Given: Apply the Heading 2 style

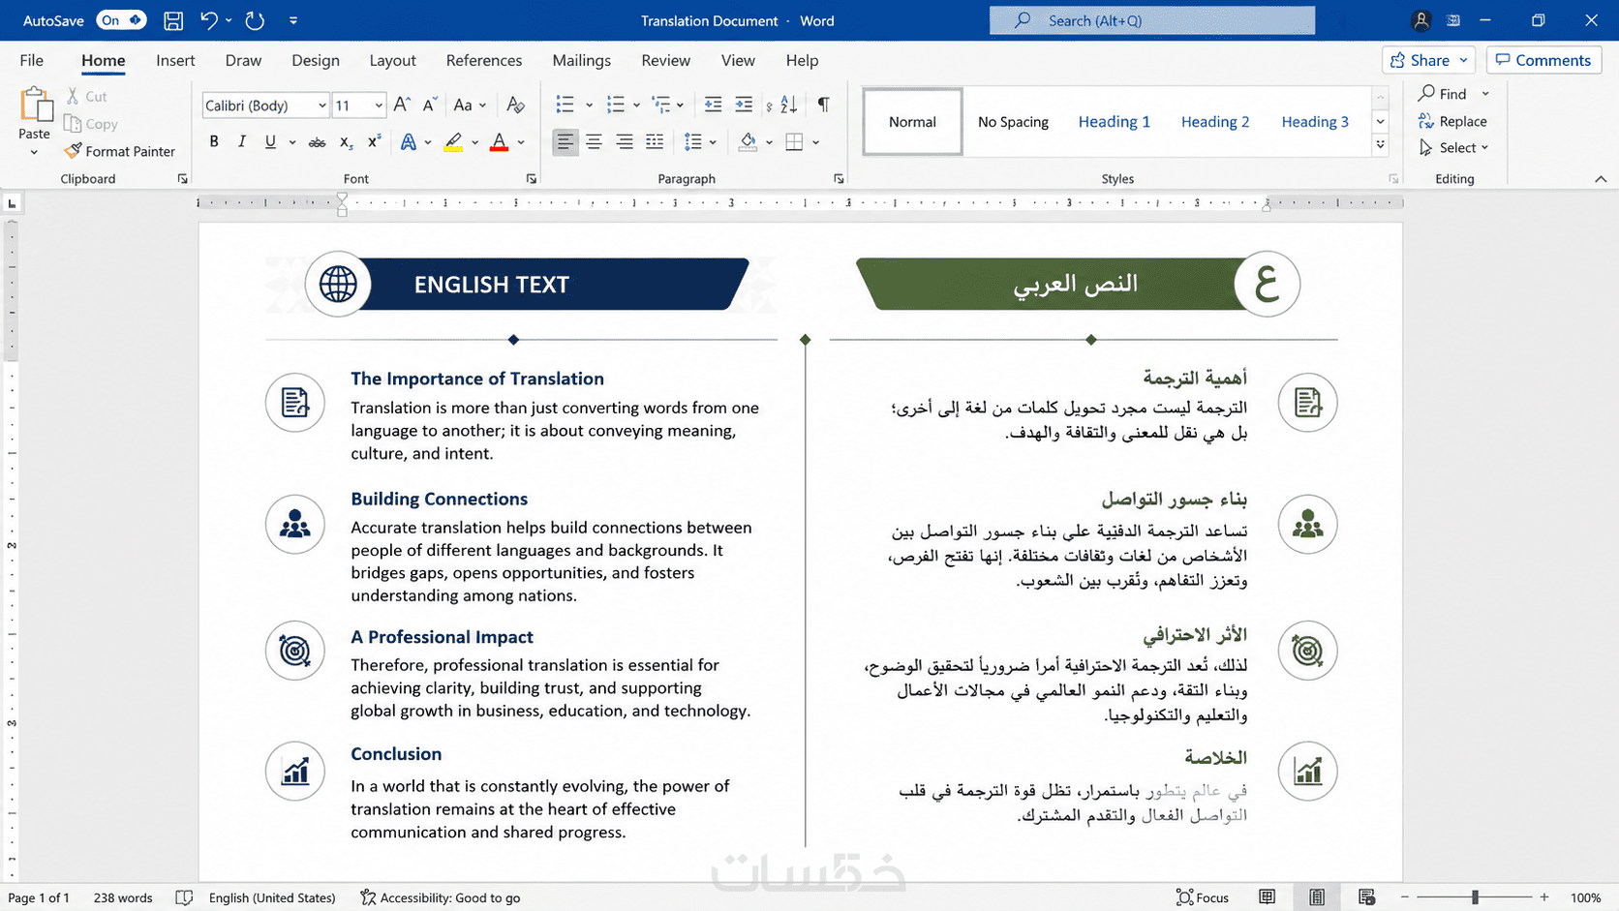Looking at the screenshot, I should click(x=1214, y=122).
